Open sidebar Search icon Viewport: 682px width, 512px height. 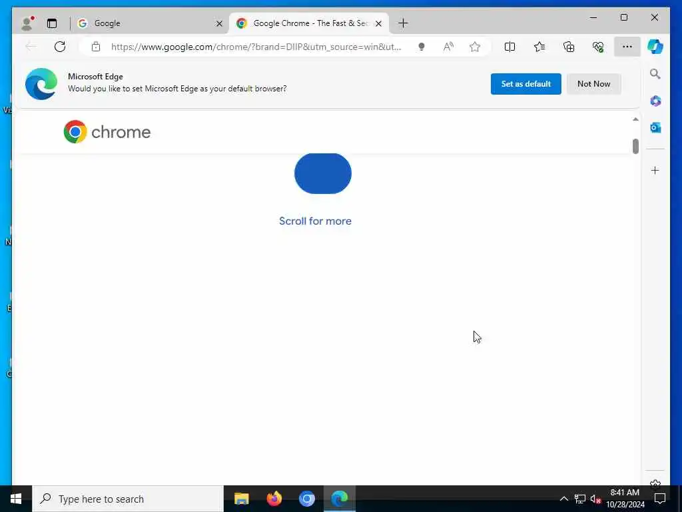[x=655, y=74]
